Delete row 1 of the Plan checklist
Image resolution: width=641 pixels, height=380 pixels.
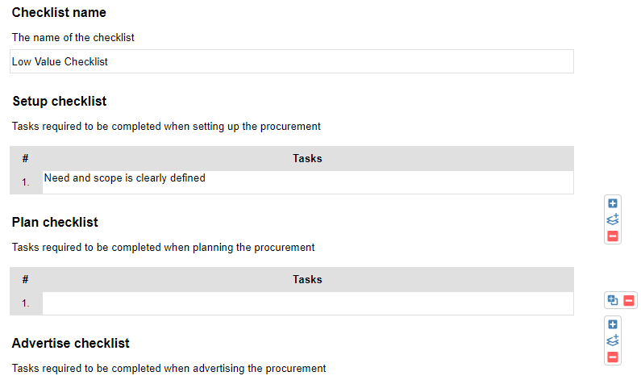click(x=629, y=300)
